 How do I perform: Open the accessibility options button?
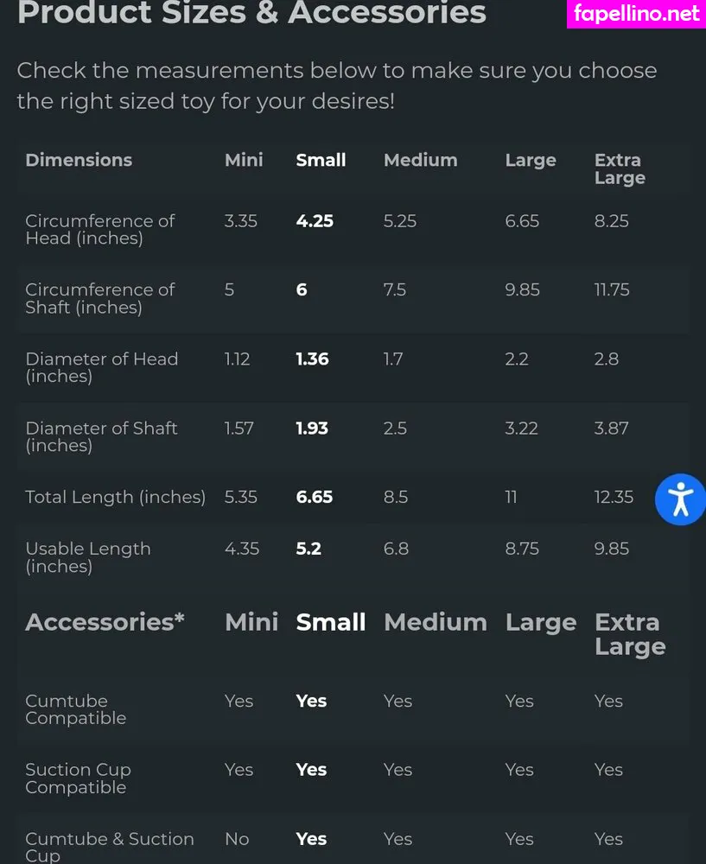[680, 499]
